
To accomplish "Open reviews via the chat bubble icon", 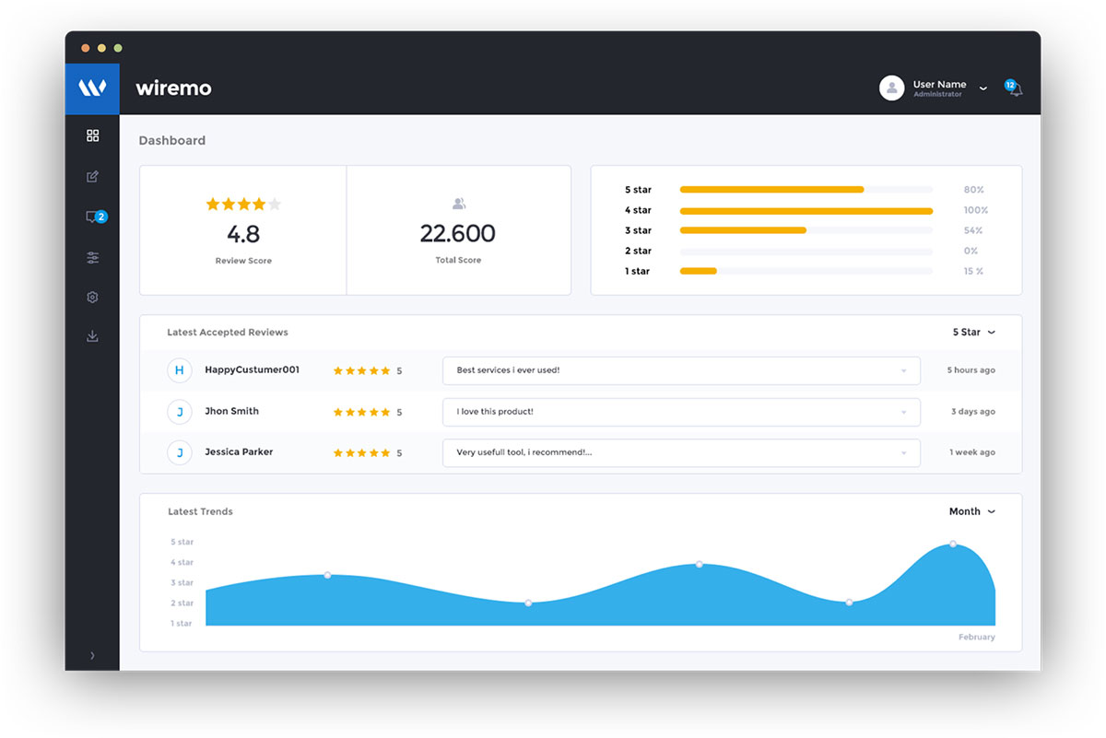I will (x=92, y=216).
